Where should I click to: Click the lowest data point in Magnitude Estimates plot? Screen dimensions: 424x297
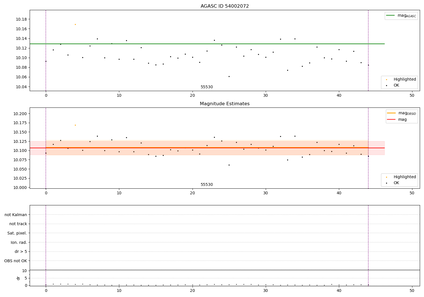coord(229,165)
